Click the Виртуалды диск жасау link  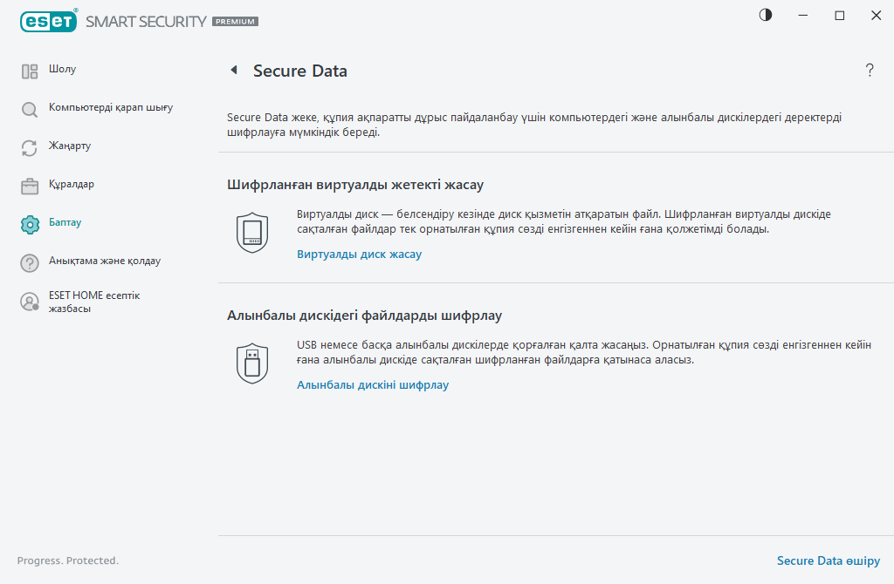(x=359, y=254)
